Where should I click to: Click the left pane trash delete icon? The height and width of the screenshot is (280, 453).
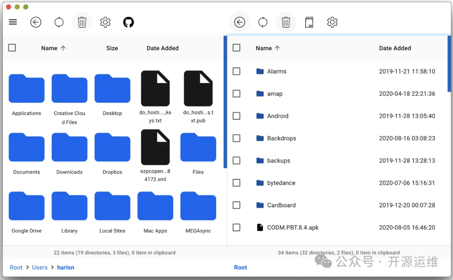[x=82, y=22]
